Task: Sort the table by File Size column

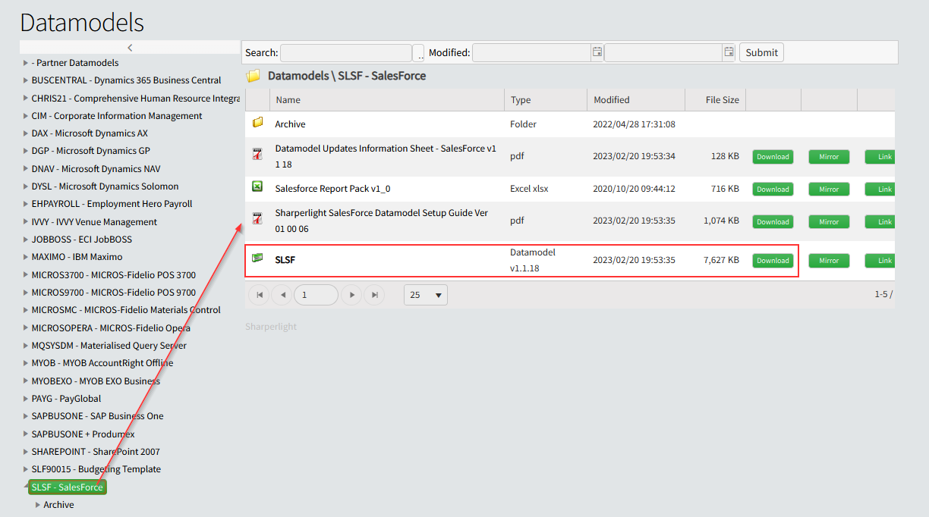Action: (x=722, y=99)
